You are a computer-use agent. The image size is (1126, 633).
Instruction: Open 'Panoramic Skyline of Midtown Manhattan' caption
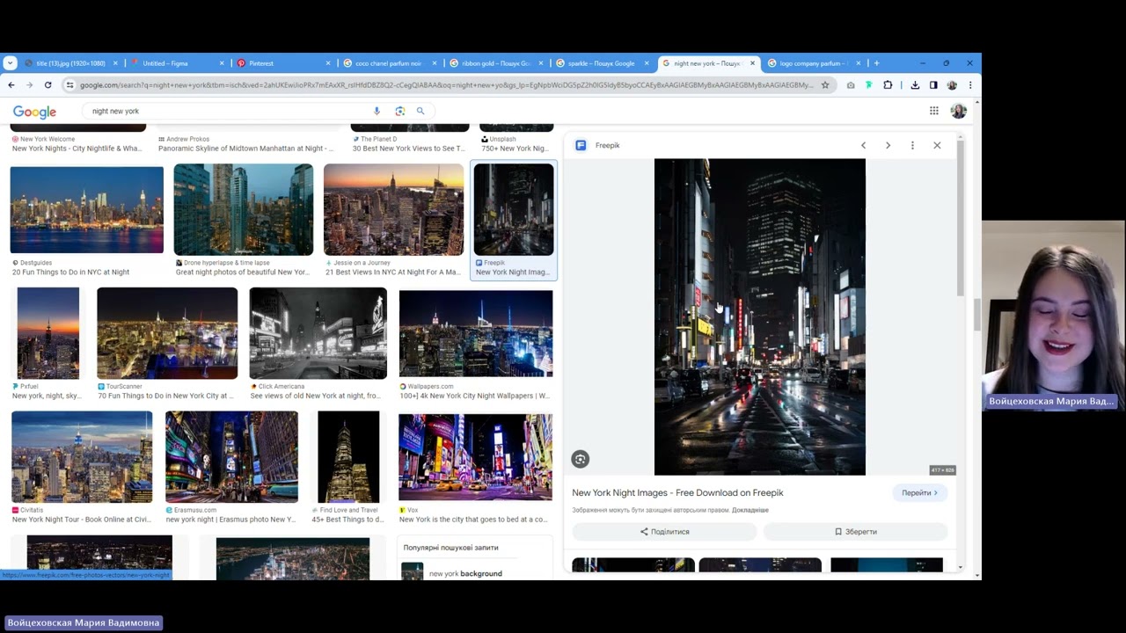pos(245,149)
